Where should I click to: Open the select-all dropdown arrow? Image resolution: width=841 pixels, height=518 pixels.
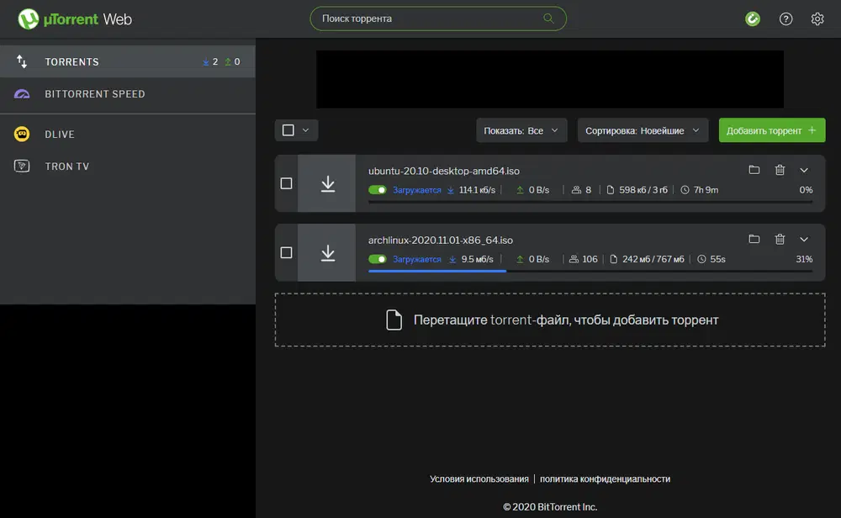(306, 130)
